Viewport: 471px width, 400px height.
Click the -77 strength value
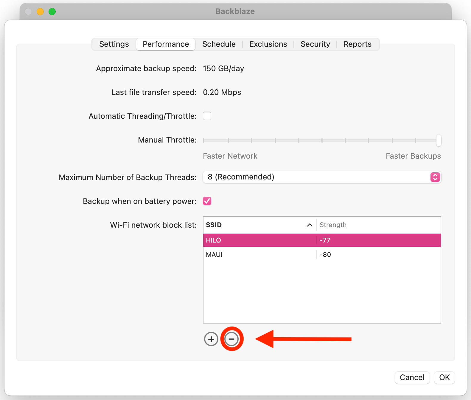[325, 240]
